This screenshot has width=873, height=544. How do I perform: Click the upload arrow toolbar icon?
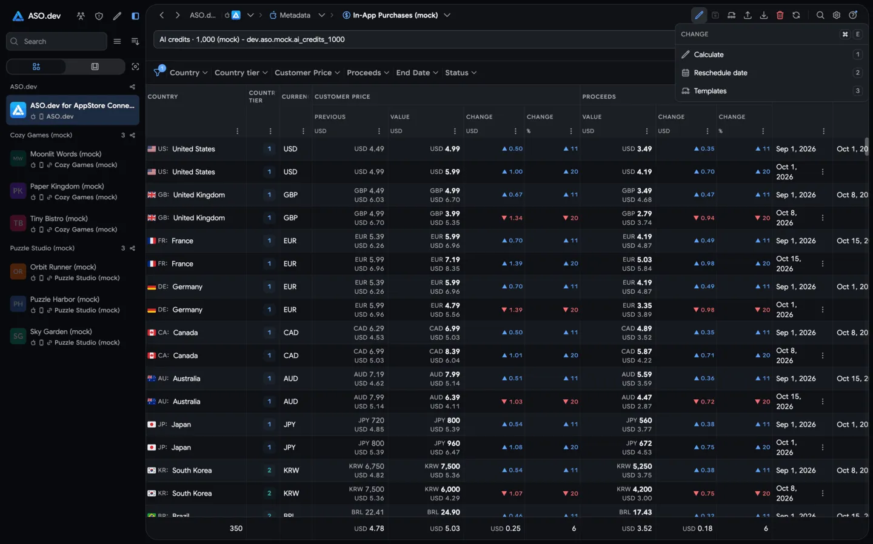(748, 15)
